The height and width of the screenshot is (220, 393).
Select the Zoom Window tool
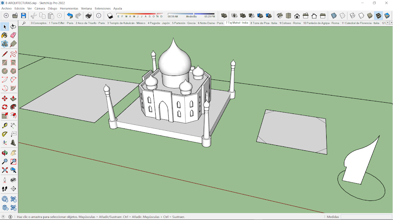click(x=13, y=162)
